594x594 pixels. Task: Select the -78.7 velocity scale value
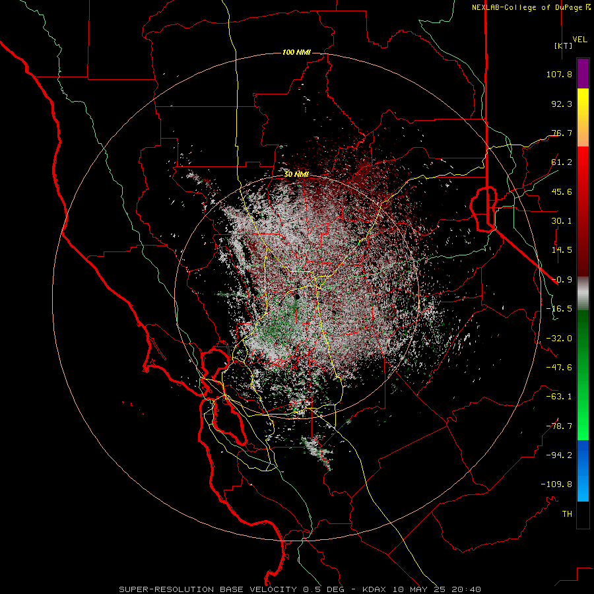(x=559, y=426)
